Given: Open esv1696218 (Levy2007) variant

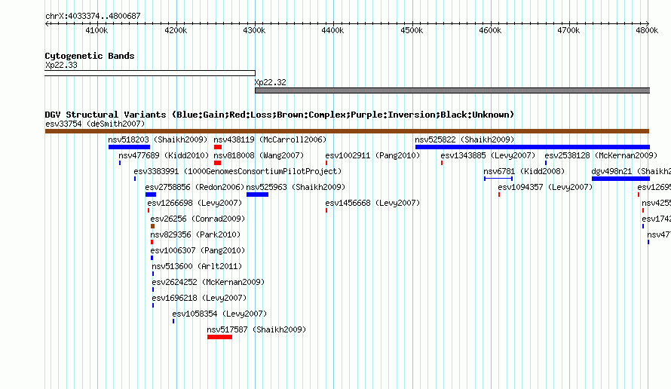Looking at the screenshot, I should [x=200, y=299].
